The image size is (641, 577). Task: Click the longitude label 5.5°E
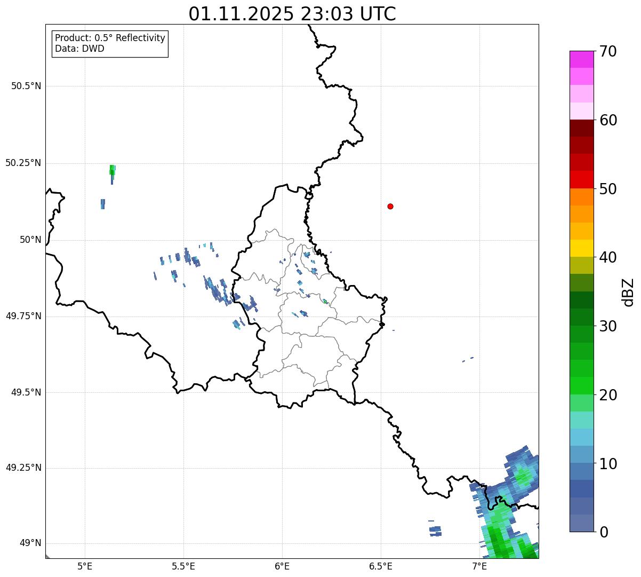click(x=183, y=566)
